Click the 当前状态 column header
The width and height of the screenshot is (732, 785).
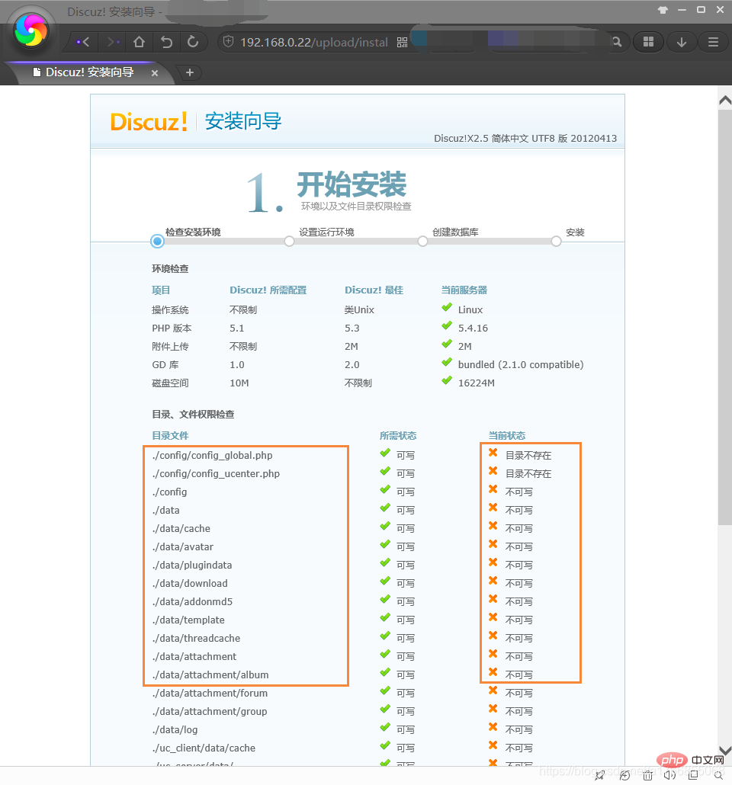pos(507,435)
